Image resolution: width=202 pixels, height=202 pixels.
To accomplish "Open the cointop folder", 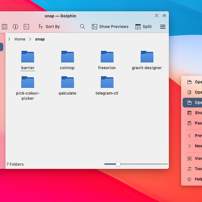I will coord(67,60).
